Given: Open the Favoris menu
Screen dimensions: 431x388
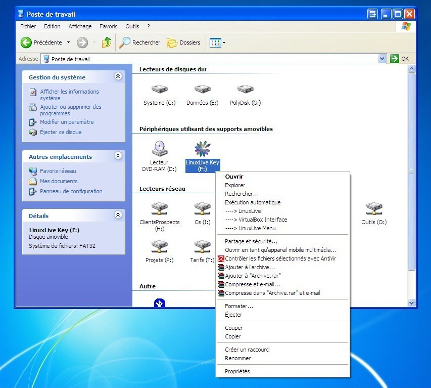Looking at the screenshot, I should click(x=108, y=26).
